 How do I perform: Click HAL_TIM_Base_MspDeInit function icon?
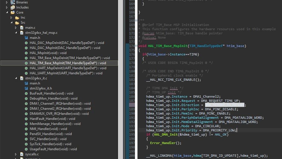tap(26, 58)
